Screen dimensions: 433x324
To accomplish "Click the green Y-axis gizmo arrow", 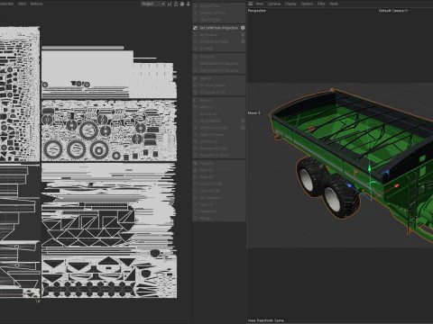I will click(370, 168).
